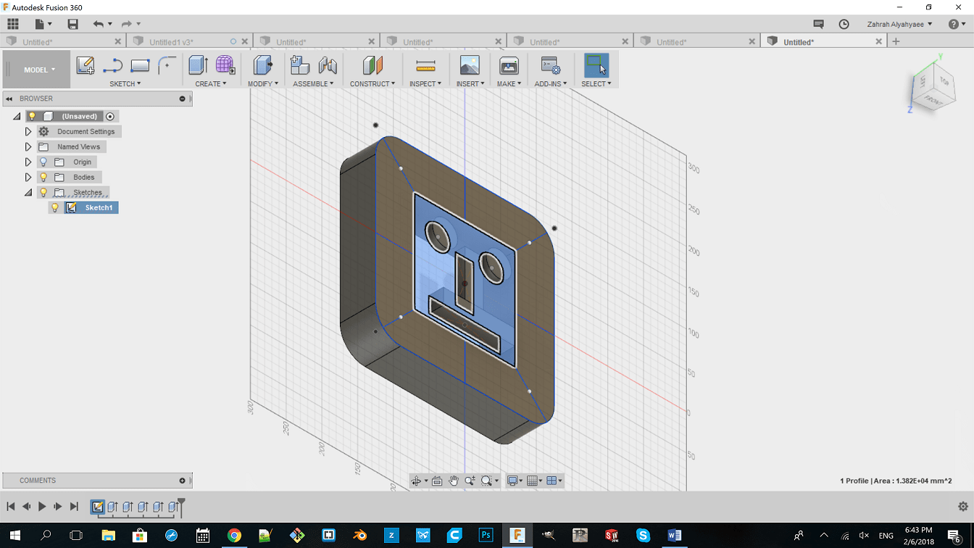
Task: Click the Insert image icon
Action: pos(470,65)
